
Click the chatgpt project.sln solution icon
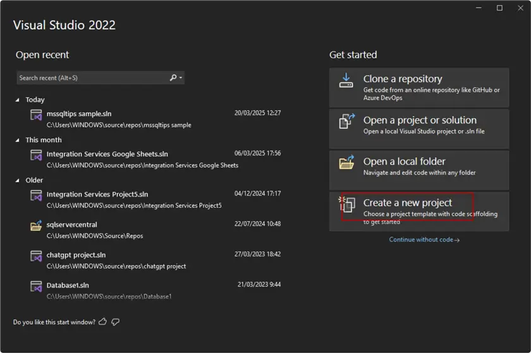click(36, 256)
